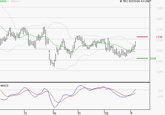Click the MACD -010 axis label
The width and height of the screenshot is (165, 115).
(x=160, y=97)
